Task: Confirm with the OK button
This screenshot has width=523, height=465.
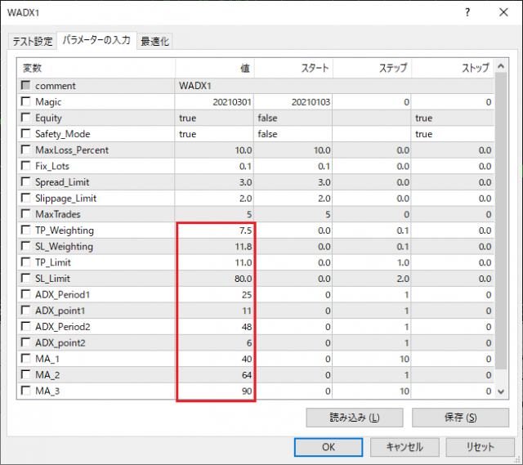Action: pos(329,447)
